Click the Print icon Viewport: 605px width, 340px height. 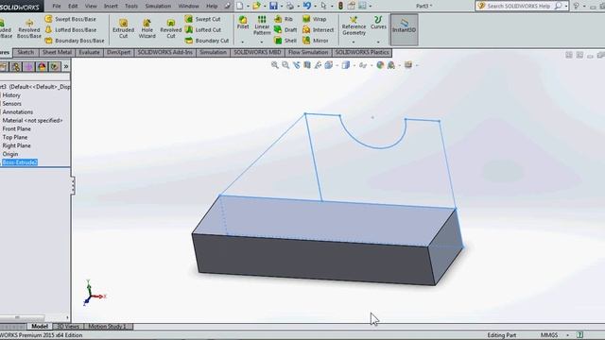click(x=290, y=6)
